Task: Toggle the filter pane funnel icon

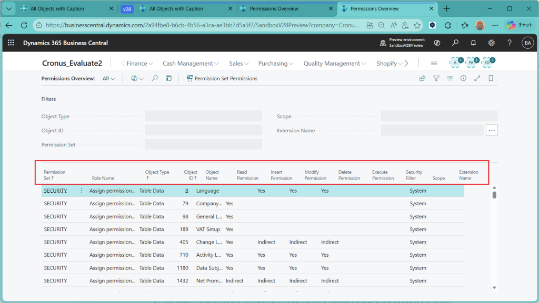Action: coord(436,78)
